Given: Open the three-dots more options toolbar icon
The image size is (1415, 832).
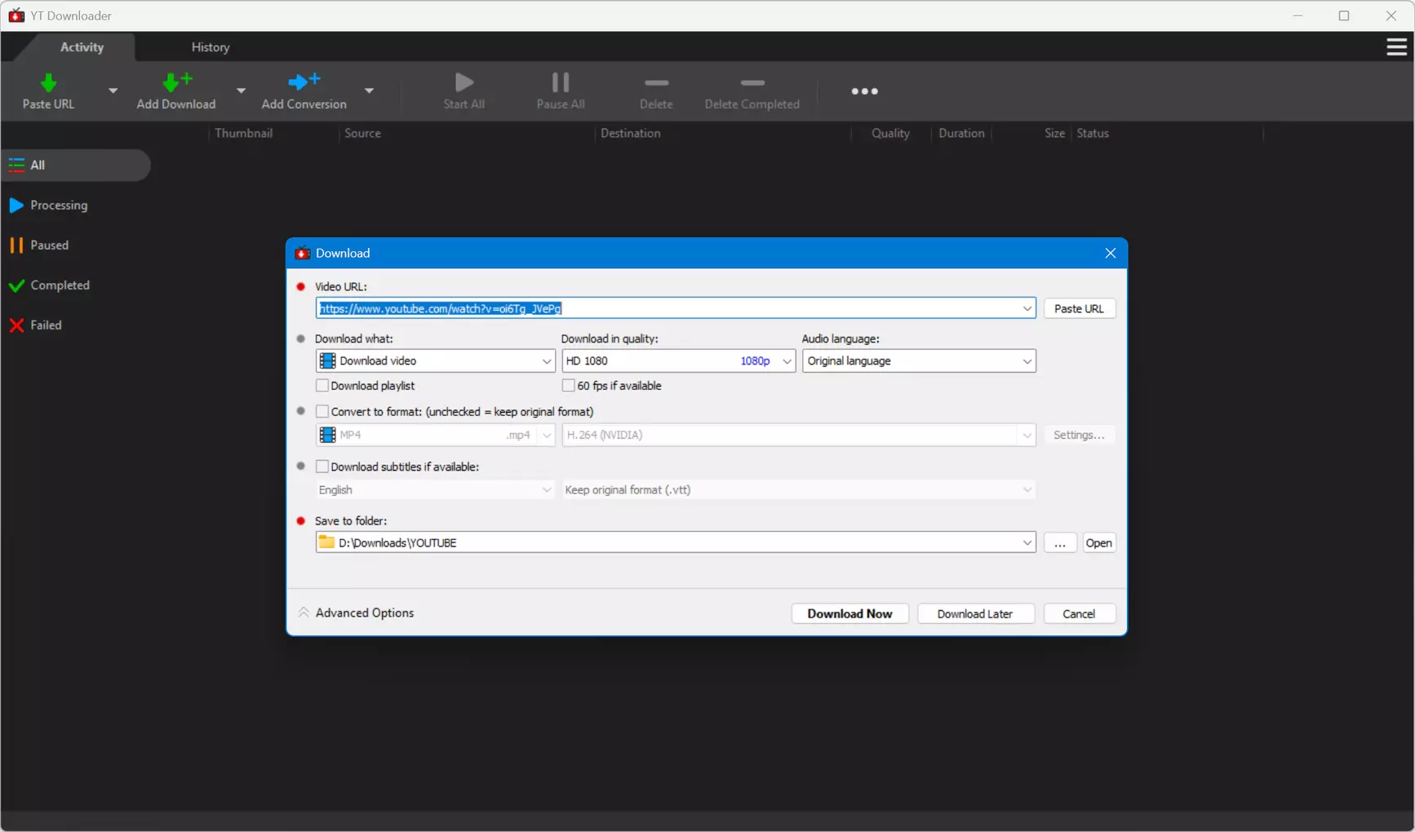Looking at the screenshot, I should pos(864,91).
